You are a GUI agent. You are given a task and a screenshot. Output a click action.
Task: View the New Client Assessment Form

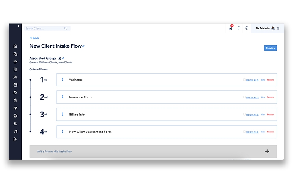tap(263, 132)
